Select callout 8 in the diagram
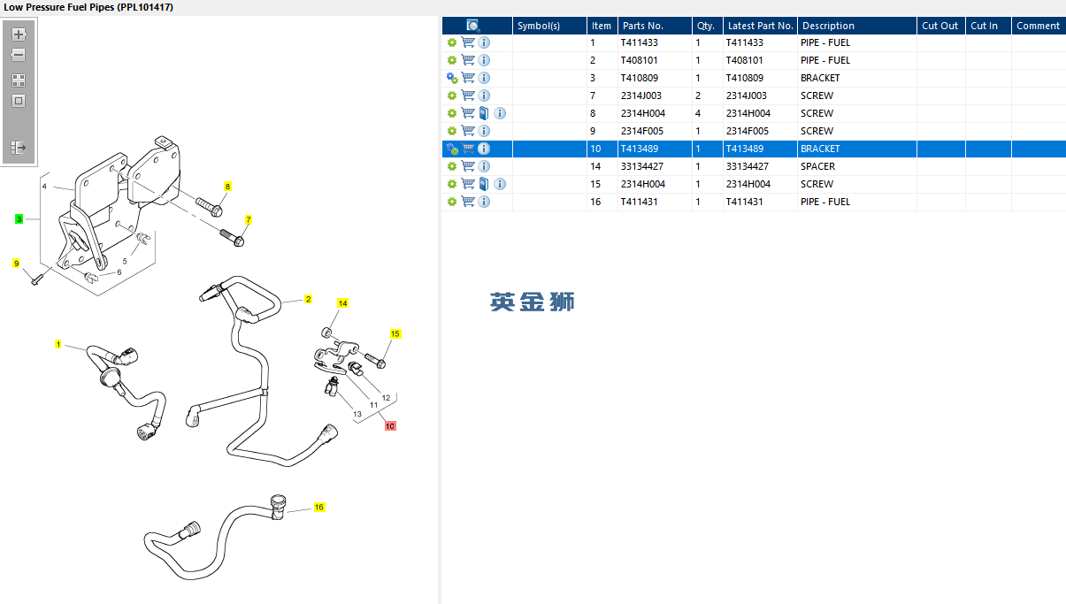 227,187
